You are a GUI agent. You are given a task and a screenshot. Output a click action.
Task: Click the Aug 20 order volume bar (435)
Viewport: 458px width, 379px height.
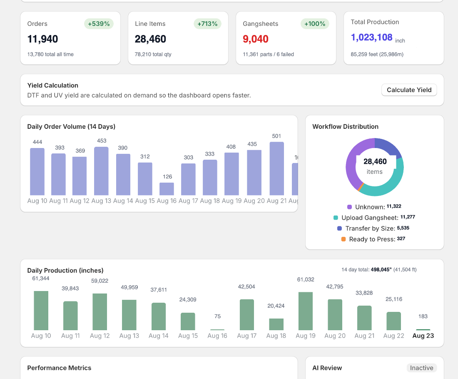pyautogui.click(x=254, y=173)
